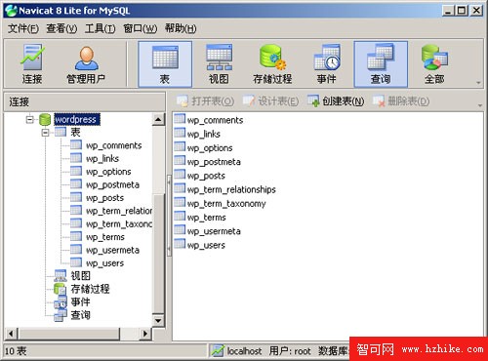
Task: Select wp_links in the connection tree
Action: 102,158
